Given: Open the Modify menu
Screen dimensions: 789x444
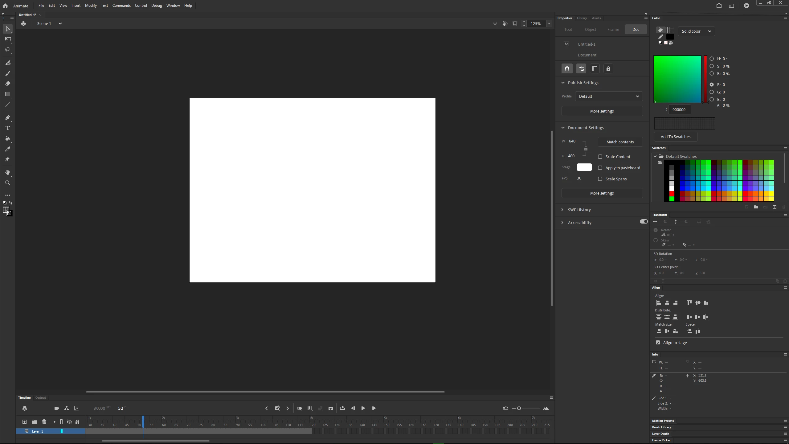Looking at the screenshot, I should (91, 6).
